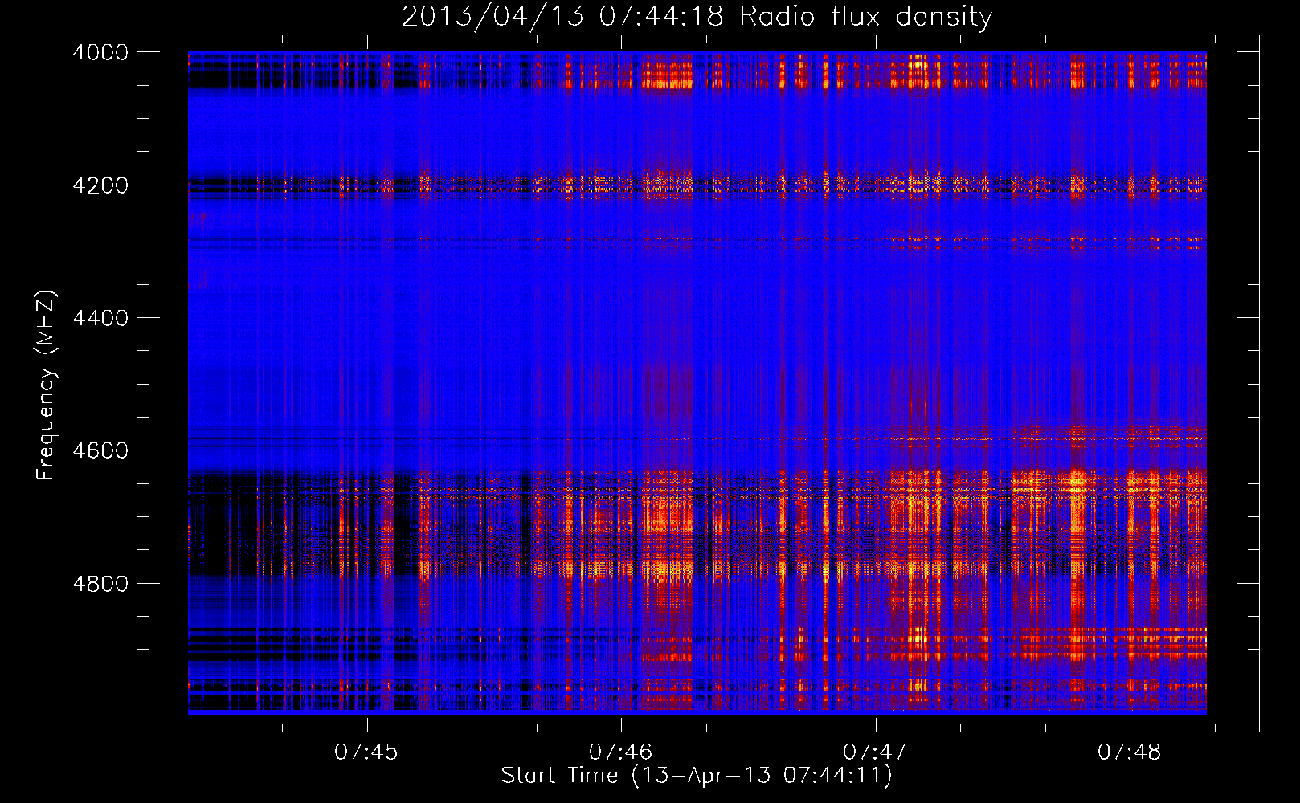Select the 4200 frequency axis label
This screenshot has width=1300, height=803.
click(x=100, y=185)
